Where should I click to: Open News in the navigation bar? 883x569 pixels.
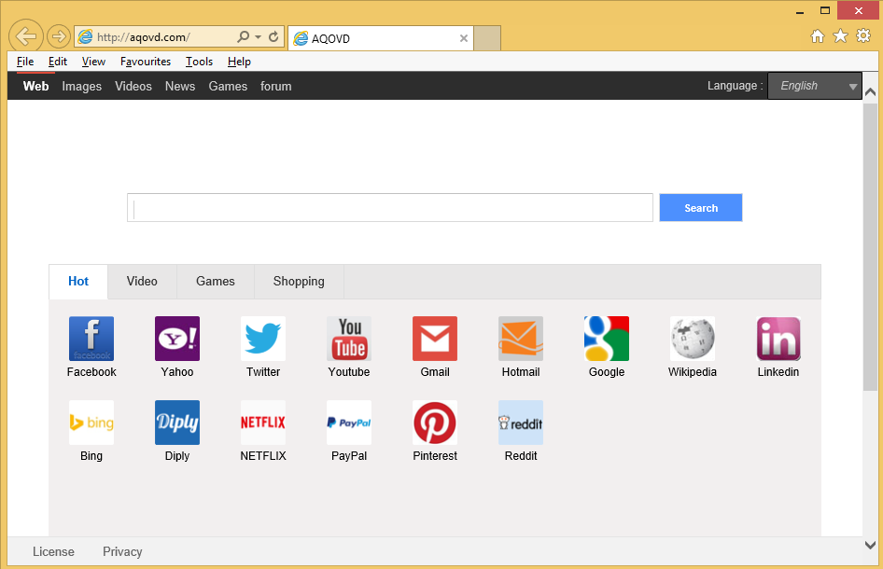click(x=180, y=86)
